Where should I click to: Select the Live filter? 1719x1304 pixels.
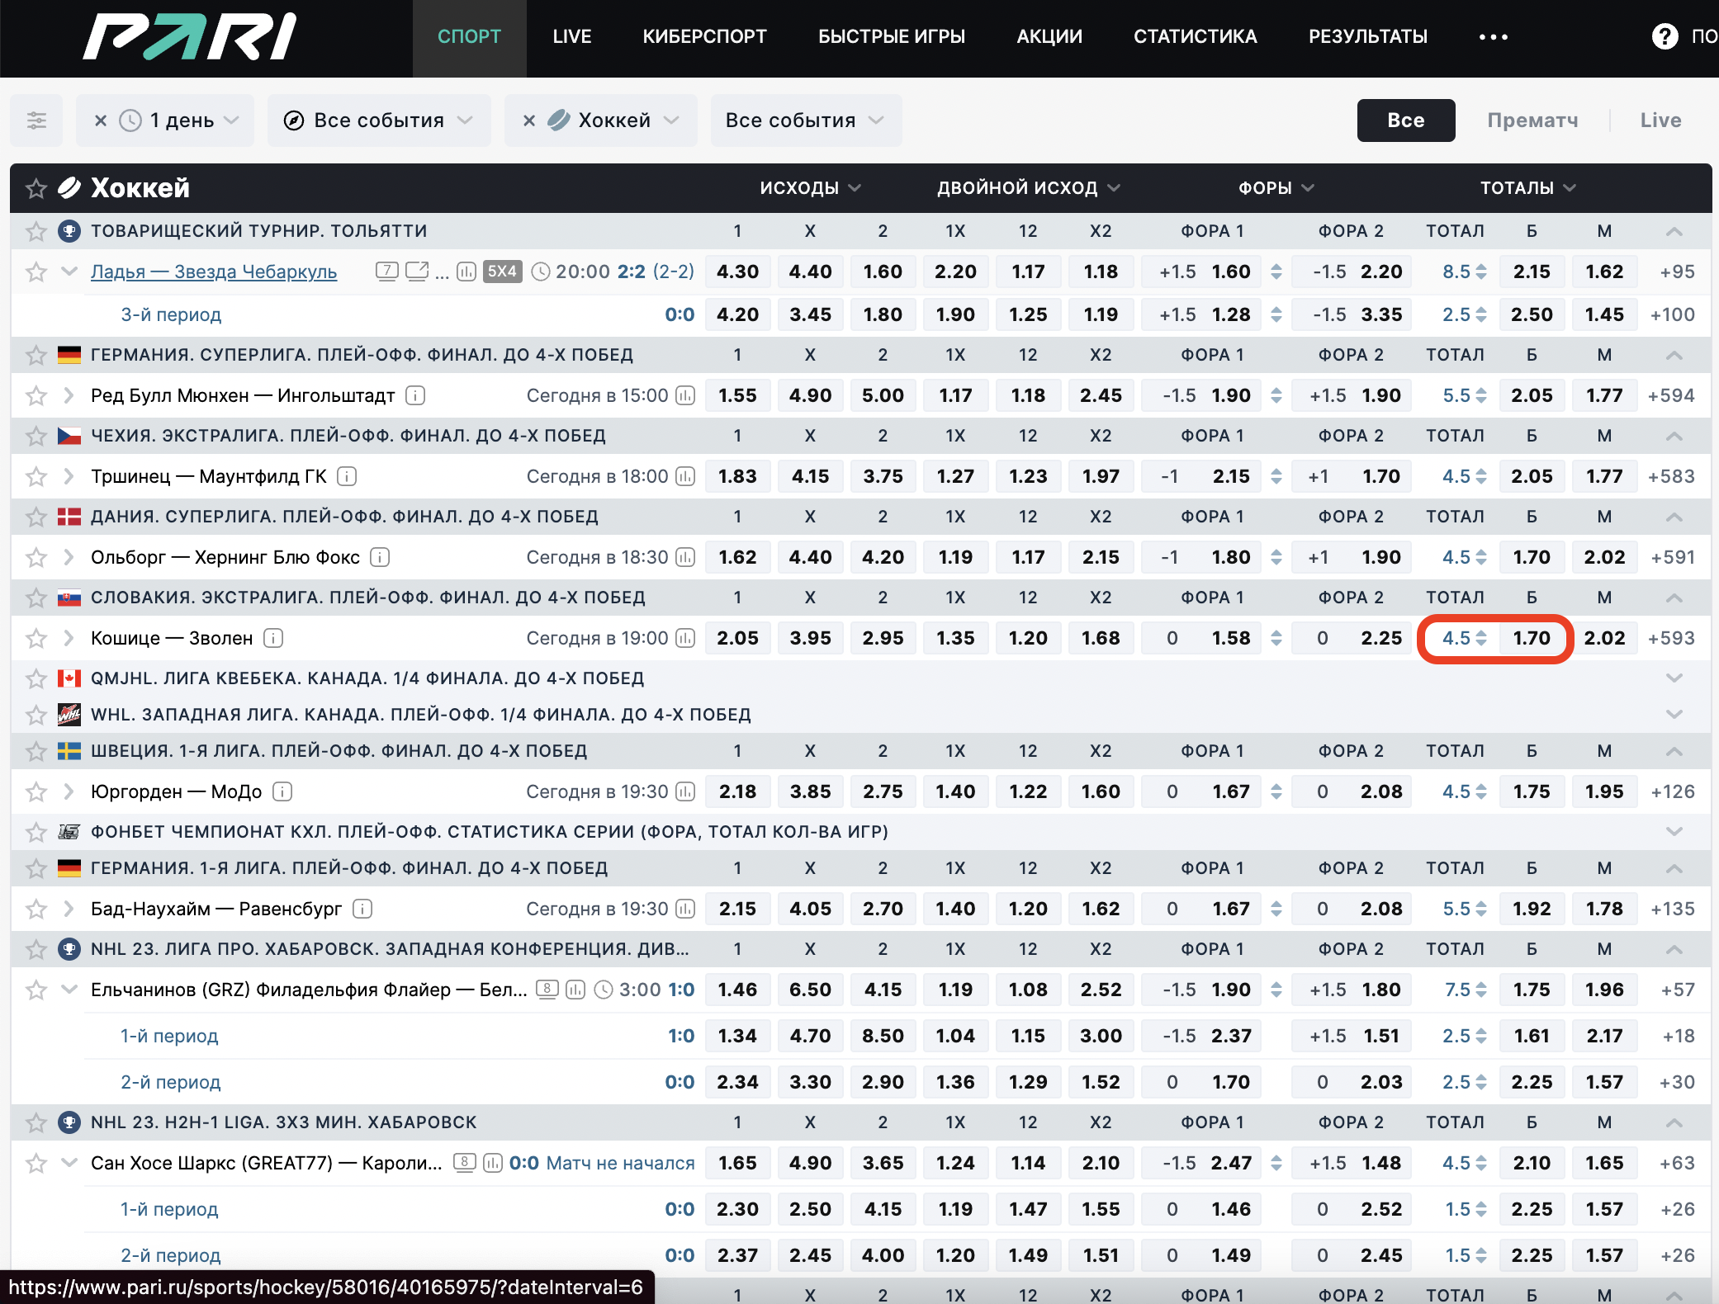[x=1660, y=120]
